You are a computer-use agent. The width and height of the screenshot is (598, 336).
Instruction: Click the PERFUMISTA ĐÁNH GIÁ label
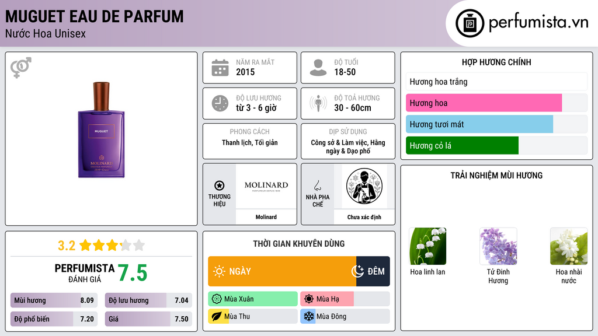pyautogui.click(x=85, y=273)
